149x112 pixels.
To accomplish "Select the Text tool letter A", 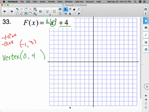I will 70,14.
